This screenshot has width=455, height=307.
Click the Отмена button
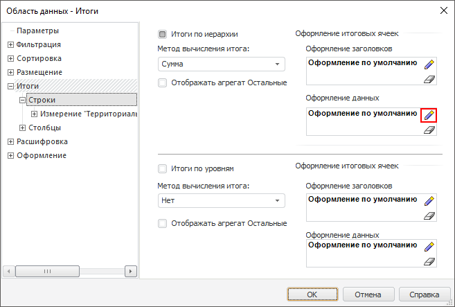pyautogui.click(x=368, y=295)
